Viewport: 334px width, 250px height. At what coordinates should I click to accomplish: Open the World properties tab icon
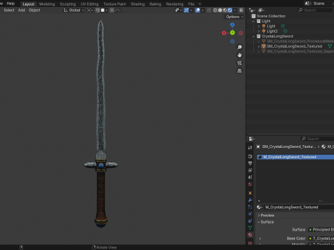pyautogui.click(x=250, y=184)
